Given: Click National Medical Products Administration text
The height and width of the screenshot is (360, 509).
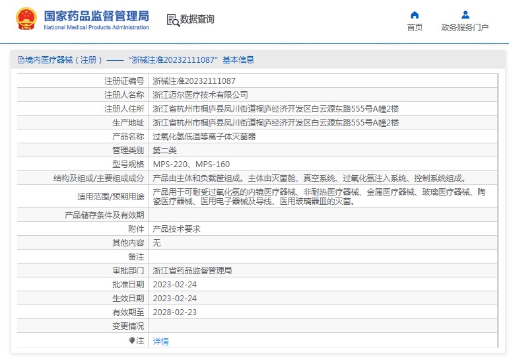Looking at the screenshot, I should pos(96,27).
